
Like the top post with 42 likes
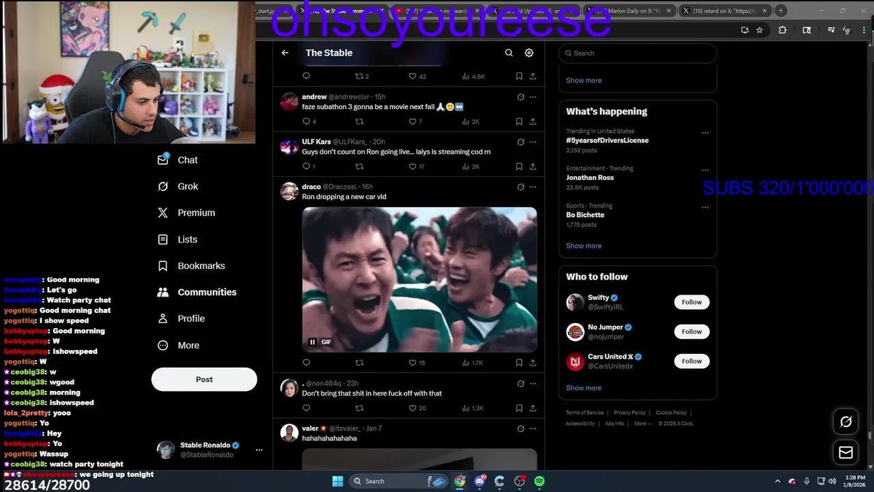[x=412, y=77]
